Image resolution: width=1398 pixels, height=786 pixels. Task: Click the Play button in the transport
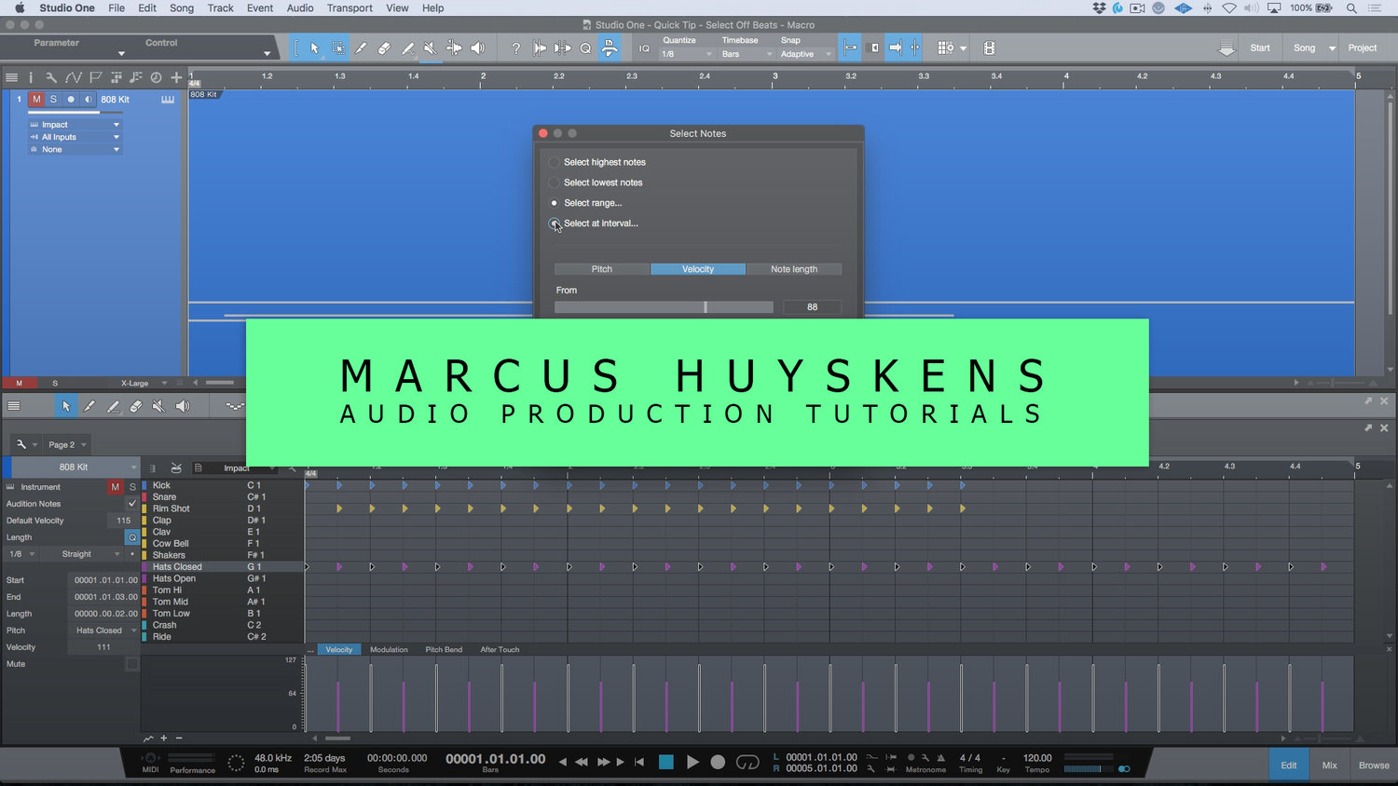692,762
